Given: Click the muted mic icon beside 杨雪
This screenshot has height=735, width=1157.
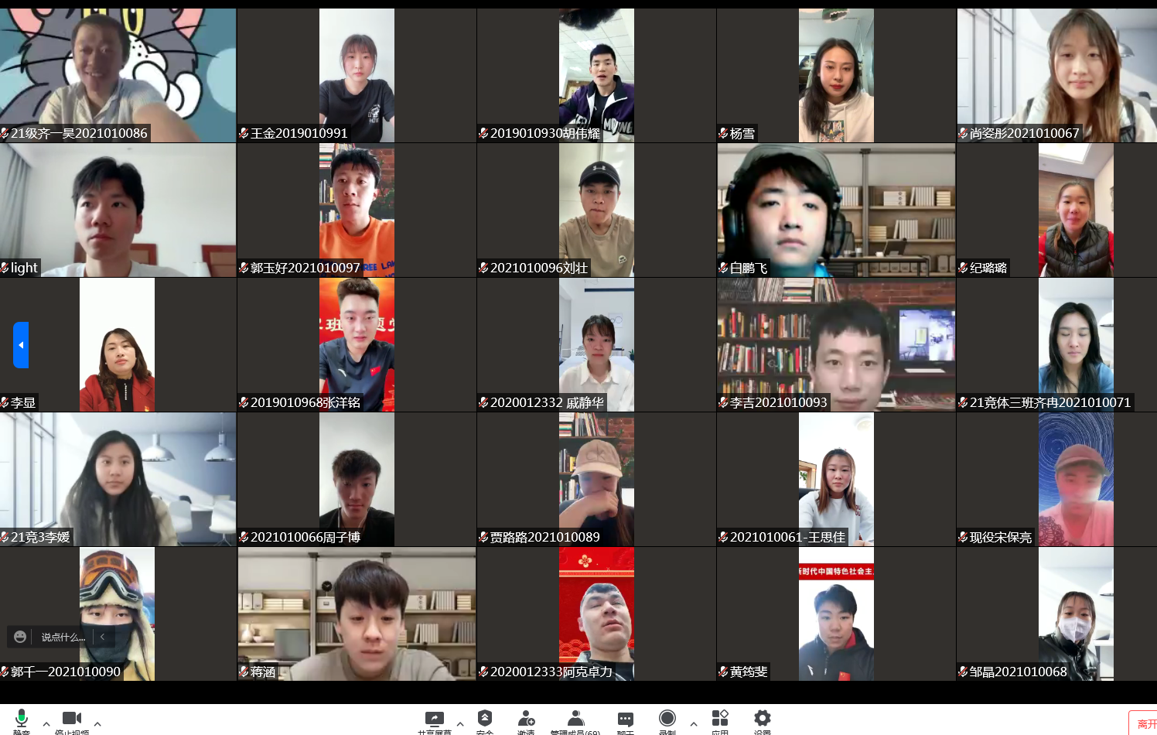Looking at the screenshot, I should click(722, 133).
